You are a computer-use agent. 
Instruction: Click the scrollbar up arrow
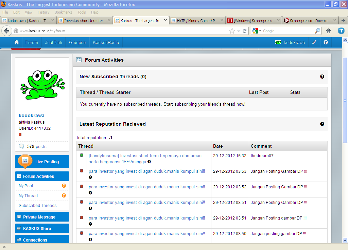345,40
